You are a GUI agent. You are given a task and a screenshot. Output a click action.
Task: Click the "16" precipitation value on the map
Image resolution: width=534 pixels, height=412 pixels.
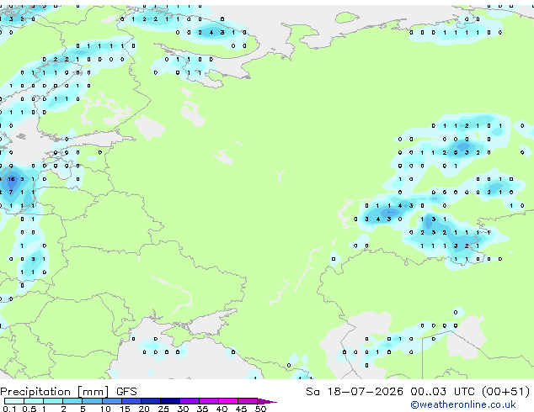coord(11,179)
